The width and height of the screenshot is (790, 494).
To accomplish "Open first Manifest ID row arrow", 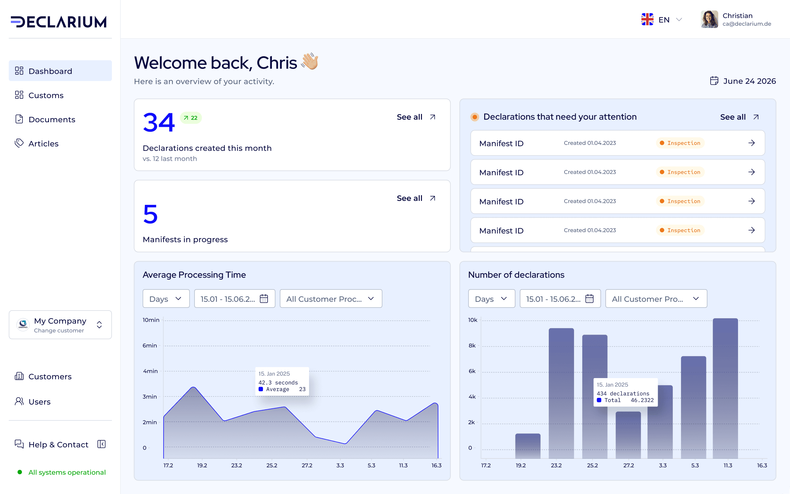I will click(751, 143).
